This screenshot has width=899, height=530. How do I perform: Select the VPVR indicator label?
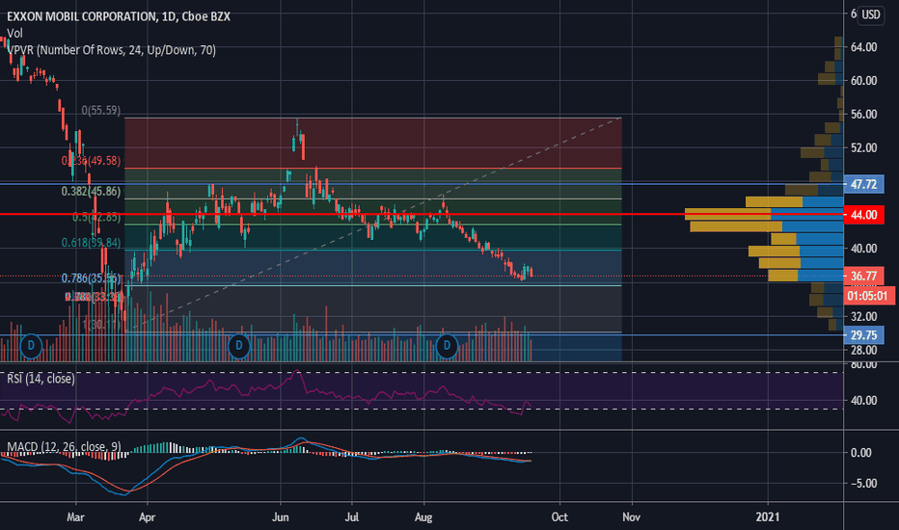111,50
